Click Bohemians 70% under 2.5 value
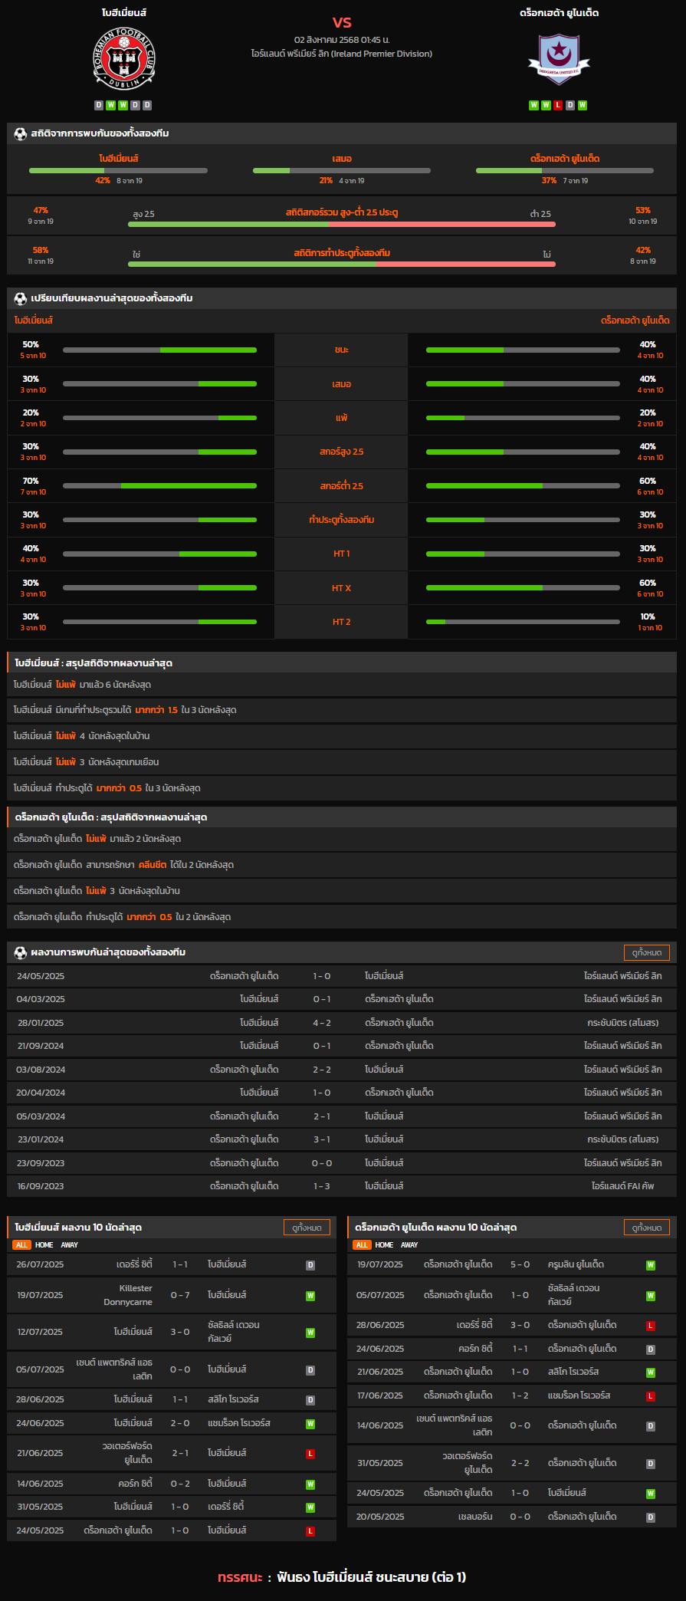This screenshot has width=686, height=1601. pyautogui.click(x=31, y=481)
